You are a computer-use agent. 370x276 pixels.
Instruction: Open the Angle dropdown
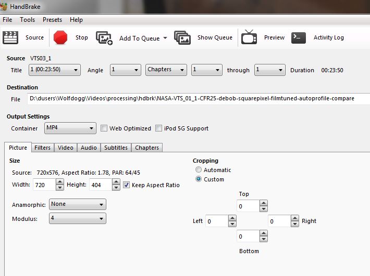(125, 70)
